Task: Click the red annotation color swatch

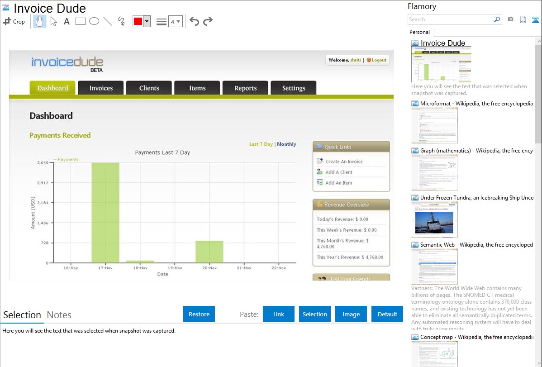Action: coord(138,21)
